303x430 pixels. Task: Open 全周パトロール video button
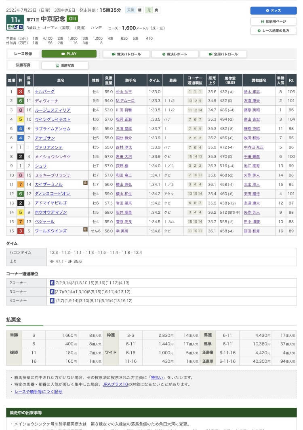click(x=223, y=54)
